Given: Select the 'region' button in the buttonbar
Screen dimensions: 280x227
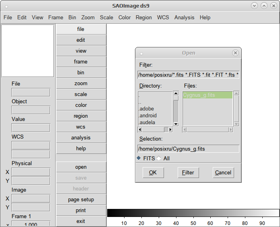Looking at the screenshot, I should coord(81,116).
